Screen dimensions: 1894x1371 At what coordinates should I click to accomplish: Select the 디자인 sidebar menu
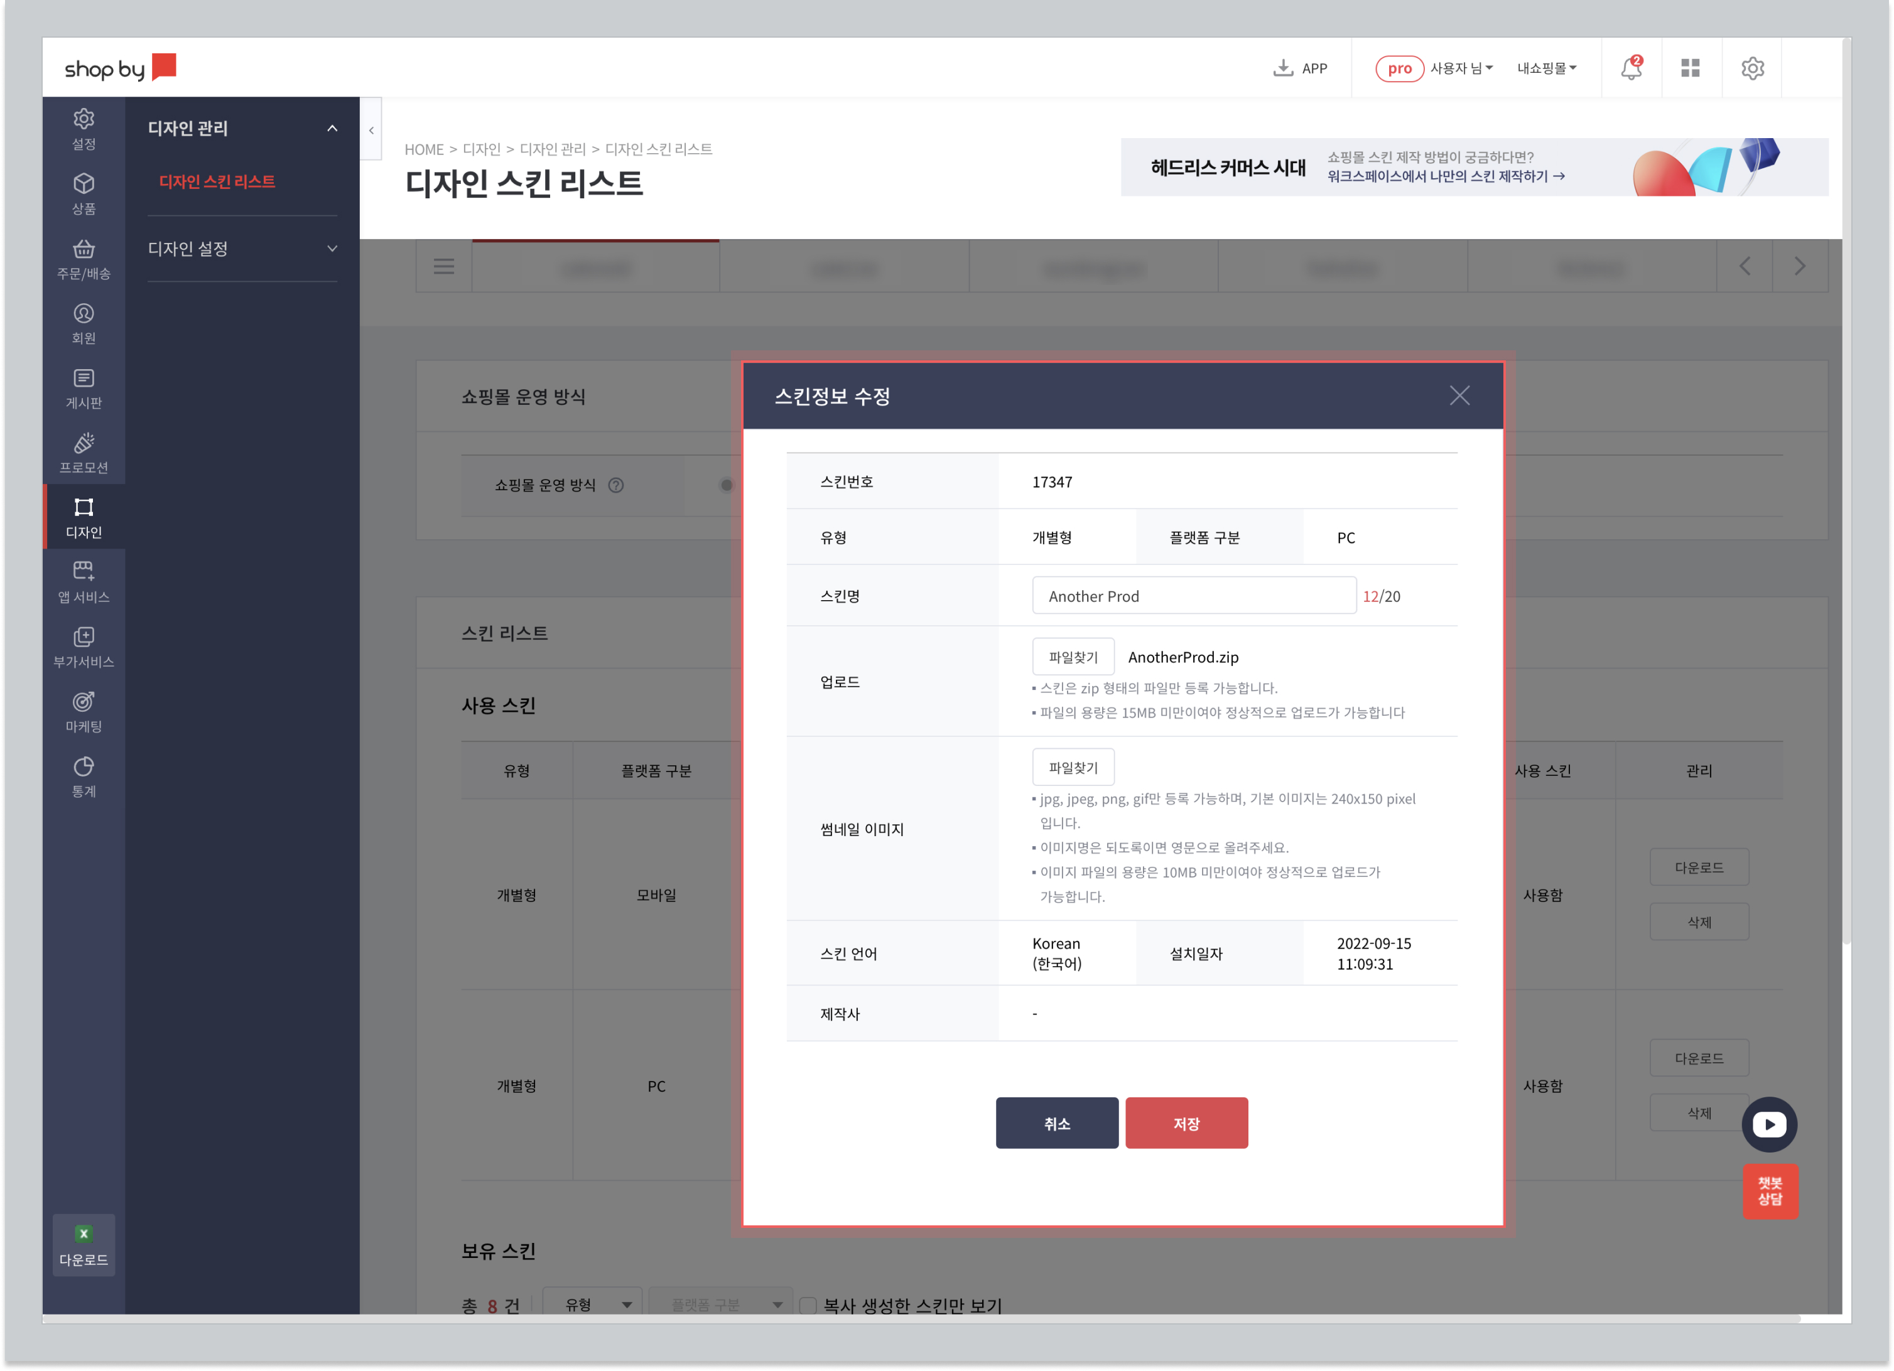(84, 518)
